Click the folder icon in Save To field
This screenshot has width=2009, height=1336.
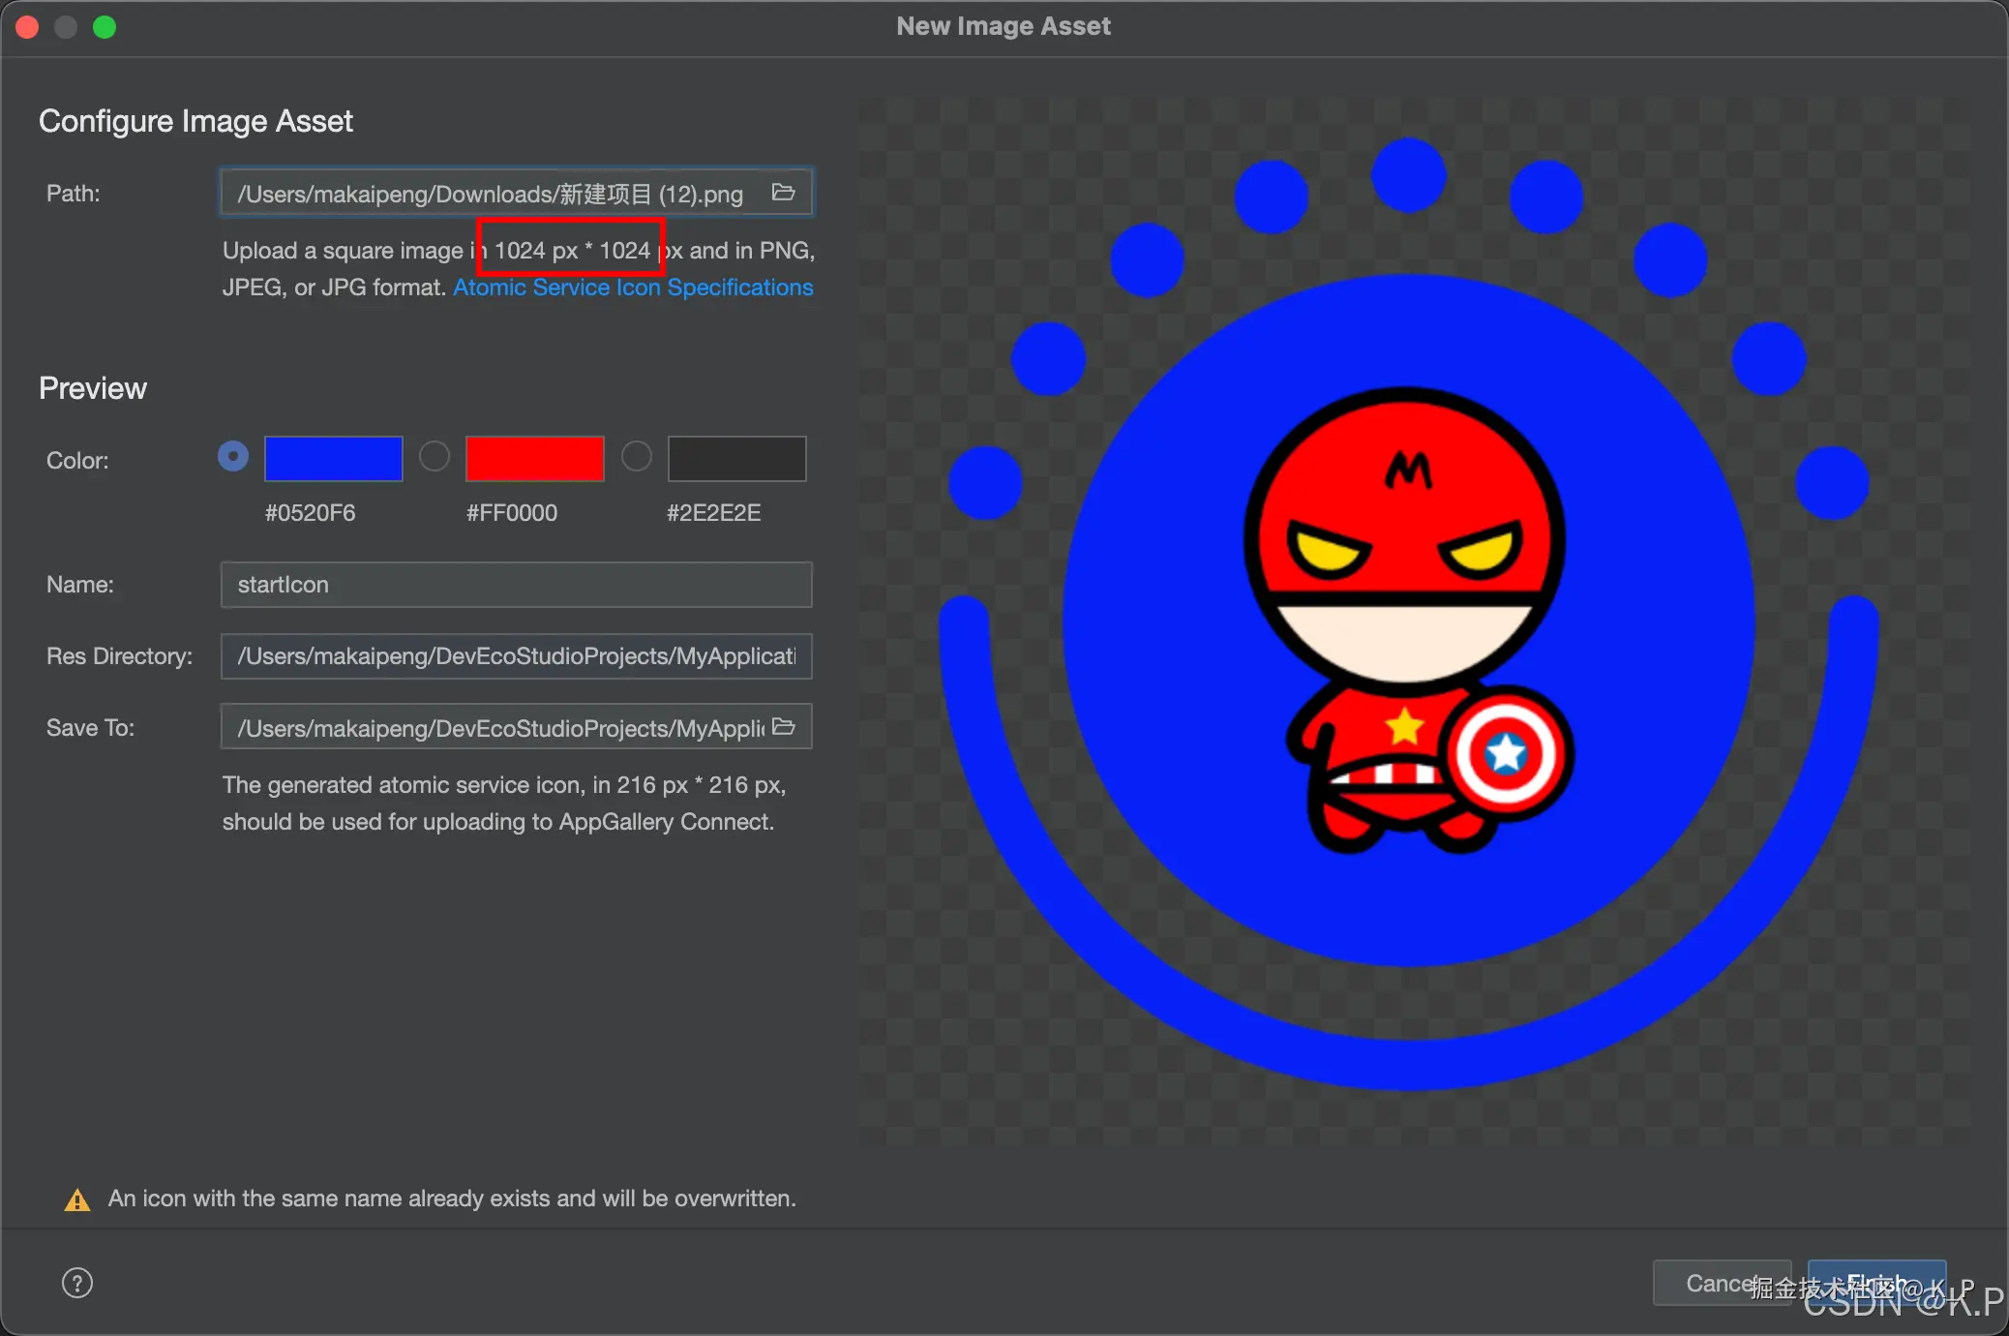(x=784, y=727)
